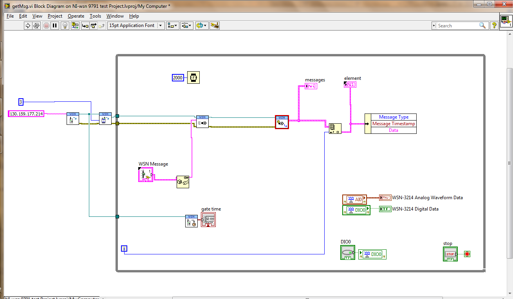The height and width of the screenshot is (299, 513).
Task: Open the Reorder dropdown
Action: point(202,25)
